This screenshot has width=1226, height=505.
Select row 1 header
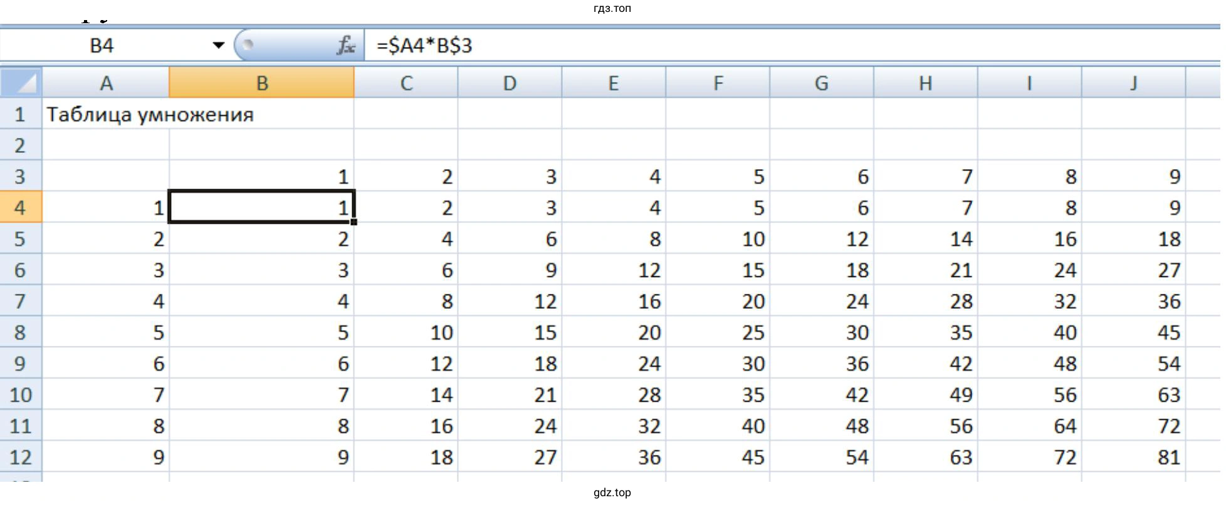(20, 114)
